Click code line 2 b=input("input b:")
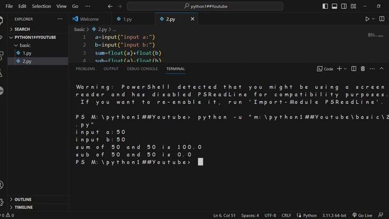This screenshot has width=389, height=219. pyautogui.click(x=125, y=45)
